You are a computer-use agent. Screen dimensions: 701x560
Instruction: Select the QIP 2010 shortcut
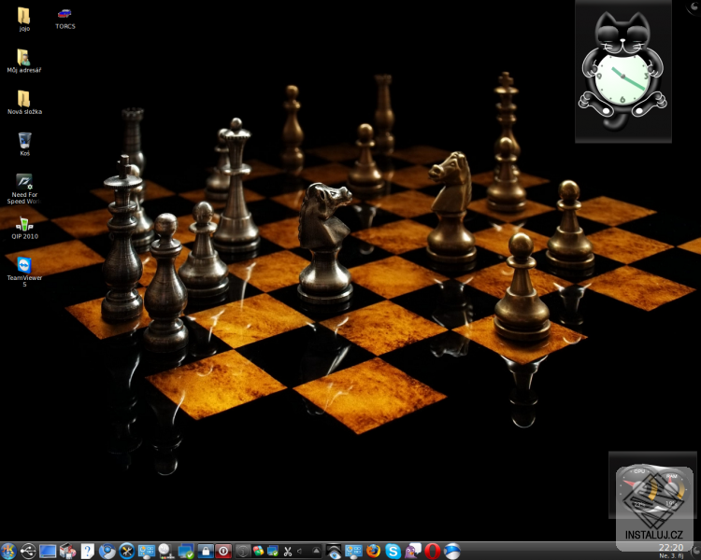tap(24, 228)
